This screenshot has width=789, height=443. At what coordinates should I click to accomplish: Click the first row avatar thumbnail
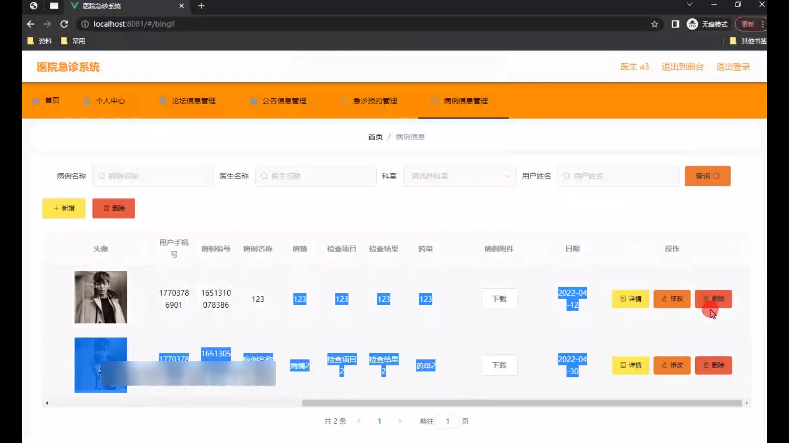tap(101, 297)
